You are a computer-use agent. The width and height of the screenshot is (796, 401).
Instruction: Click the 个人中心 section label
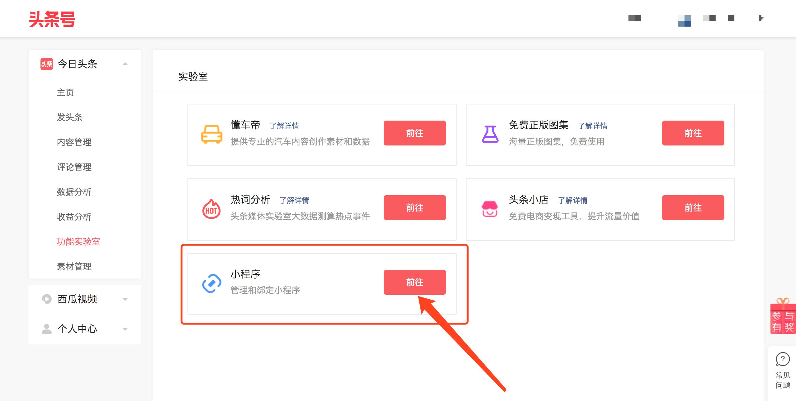tap(77, 329)
